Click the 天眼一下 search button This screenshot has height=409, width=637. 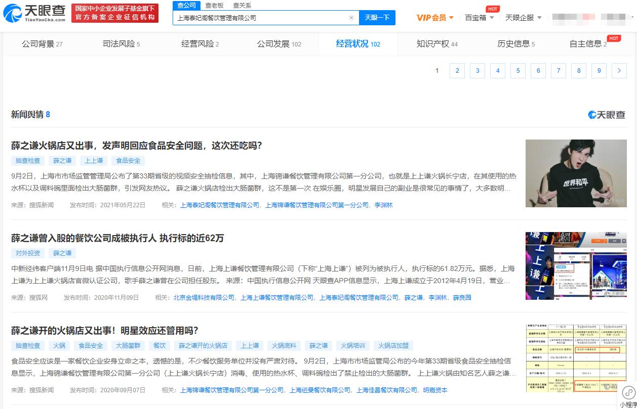[x=377, y=18]
